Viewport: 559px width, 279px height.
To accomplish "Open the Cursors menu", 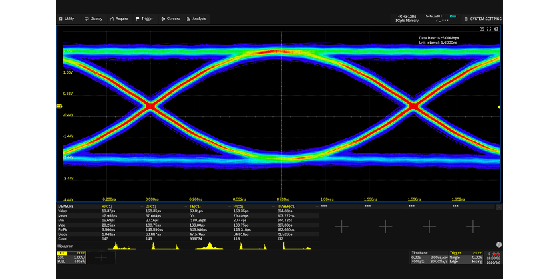I will point(170,19).
